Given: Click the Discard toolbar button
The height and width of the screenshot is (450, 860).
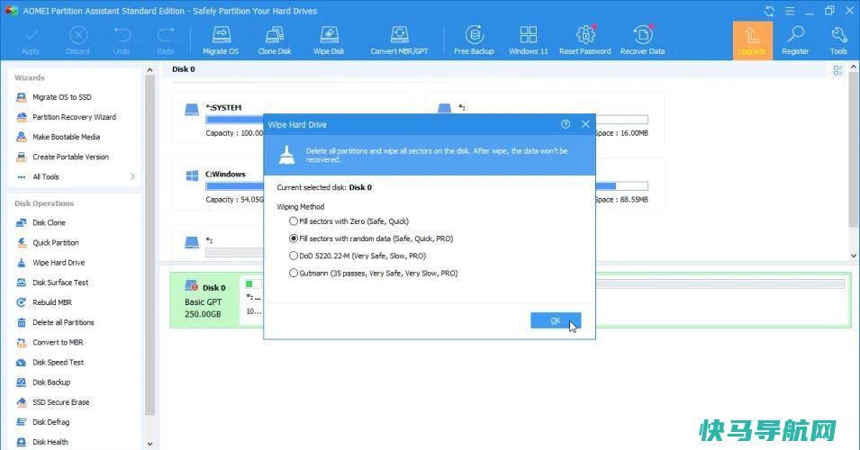Looking at the screenshot, I should (x=77, y=40).
